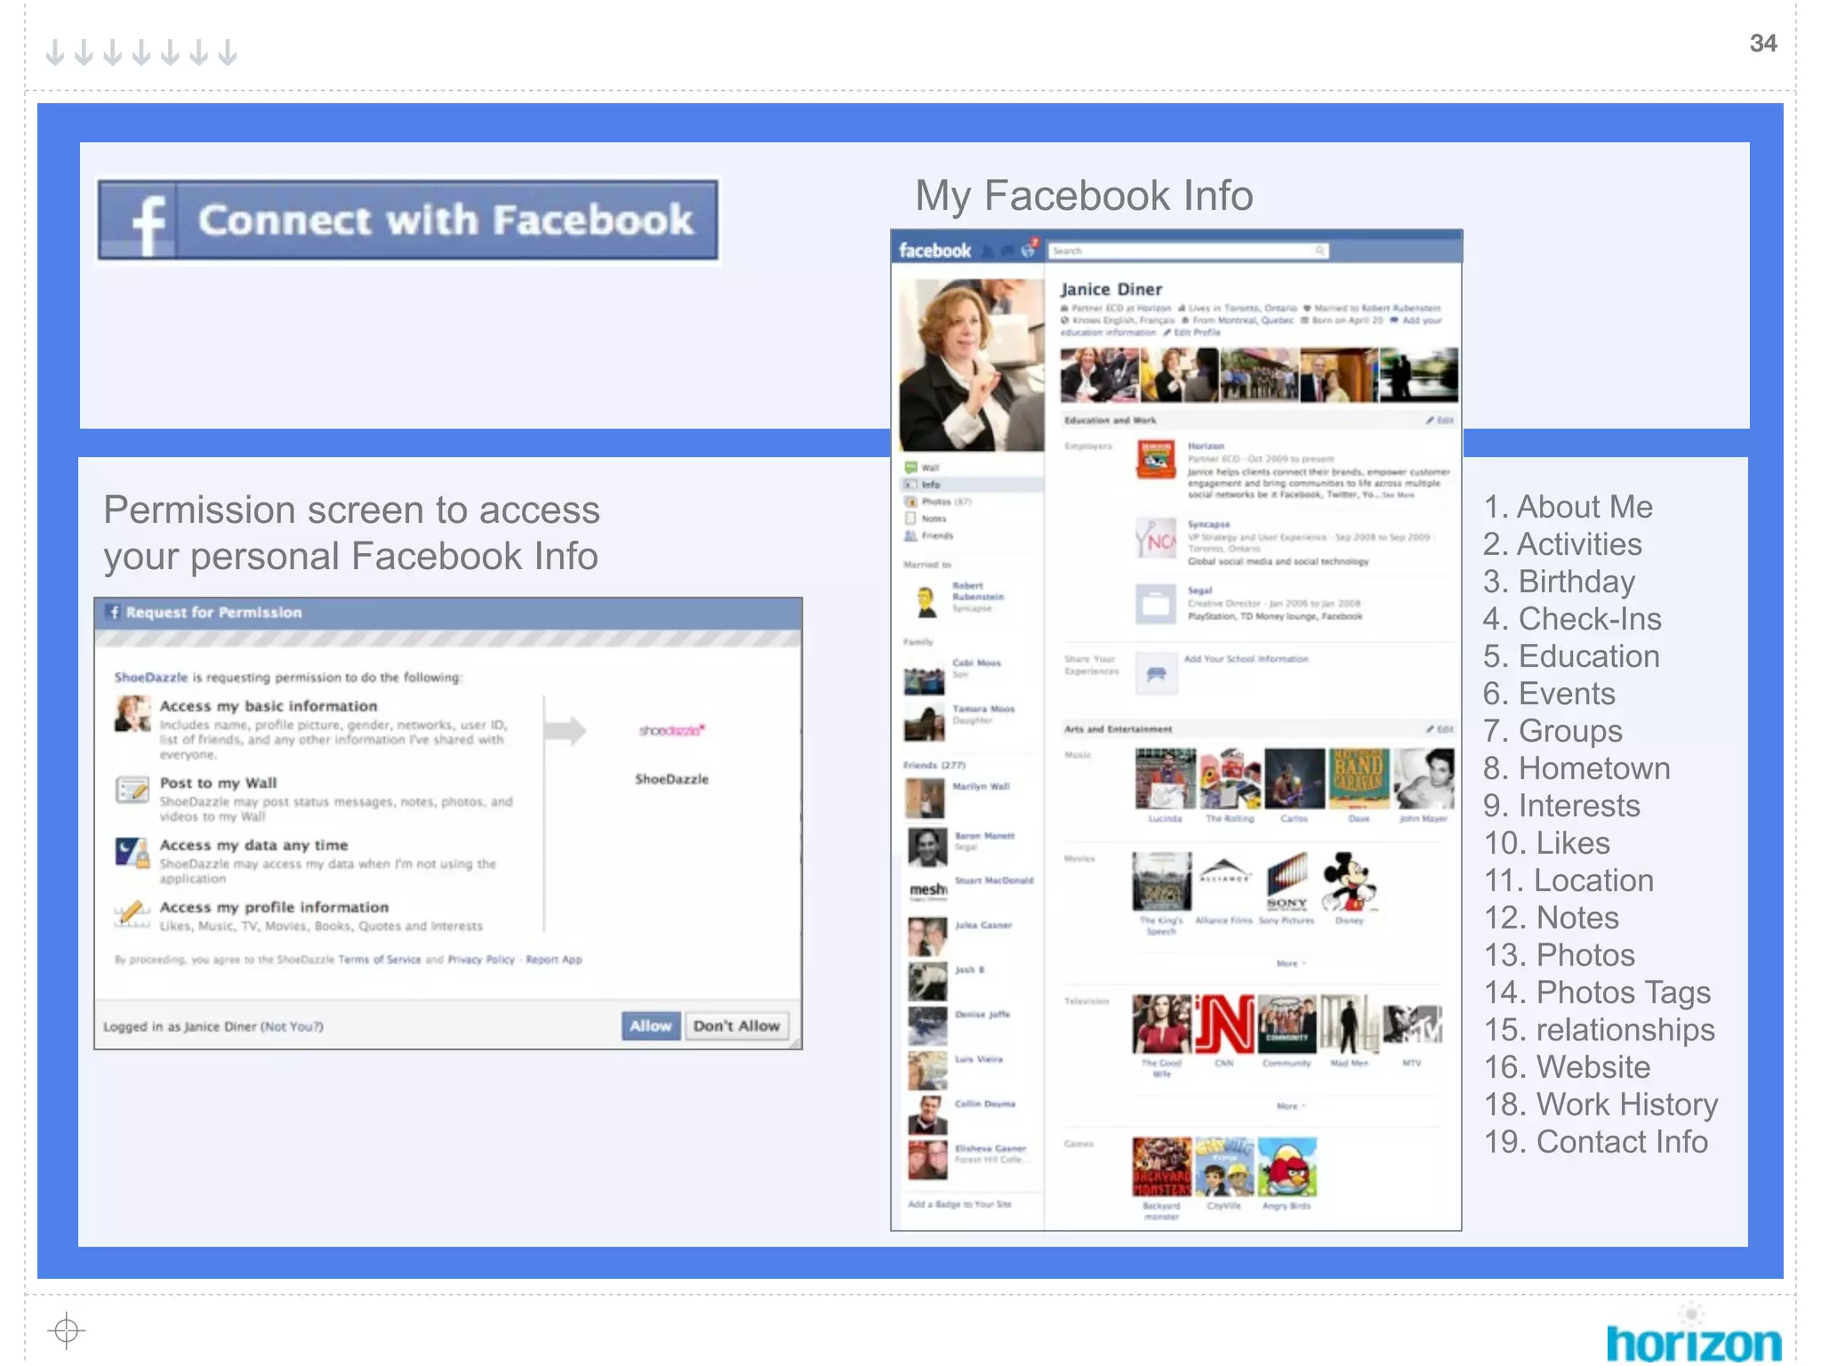
Task: Expand More under Movies section
Action: [1290, 963]
